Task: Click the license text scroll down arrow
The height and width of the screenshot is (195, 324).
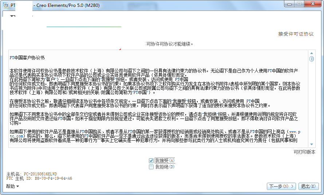Action: pos(312,144)
